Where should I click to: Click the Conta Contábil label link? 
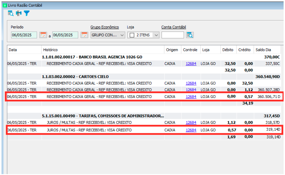tap(174, 27)
